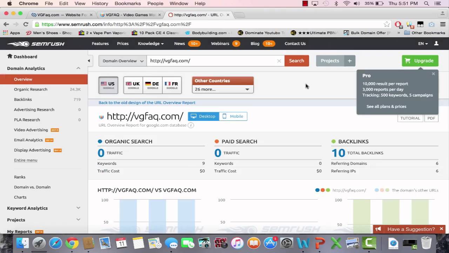Click the PDF export button
The height and width of the screenshot is (253, 449).
[x=431, y=118]
